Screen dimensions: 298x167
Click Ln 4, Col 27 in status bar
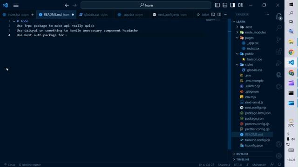pyautogui.click(x=206, y=165)
